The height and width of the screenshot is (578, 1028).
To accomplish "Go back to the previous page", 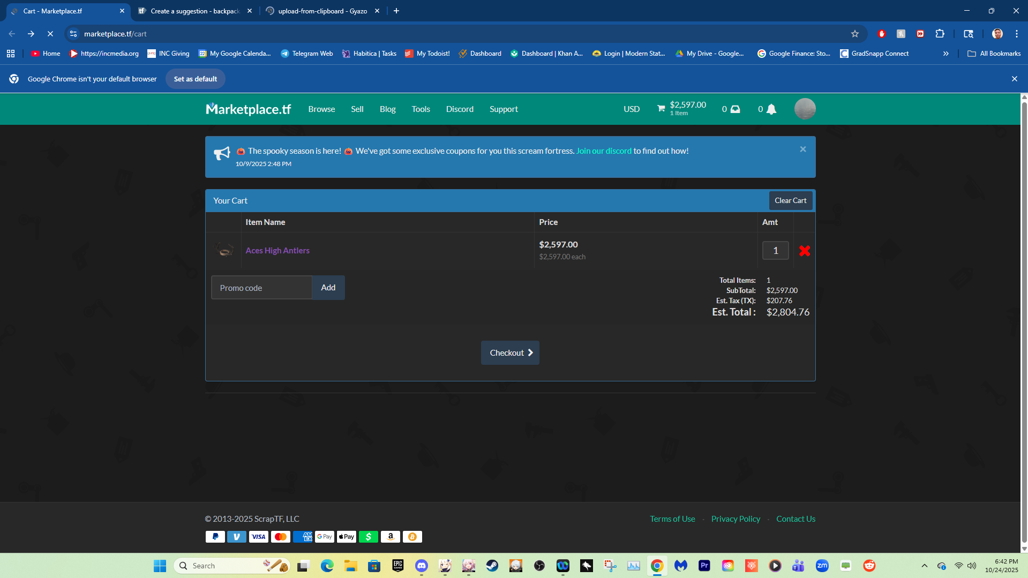I will click(12, 34).
